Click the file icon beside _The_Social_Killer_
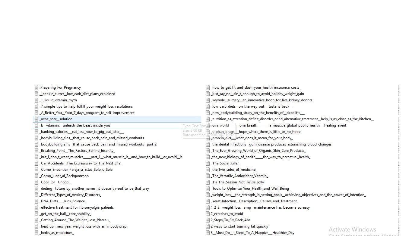Viewport: 412px width, 236px height. point(208,163)
